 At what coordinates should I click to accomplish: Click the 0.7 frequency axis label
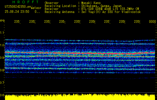coord(2,82)
